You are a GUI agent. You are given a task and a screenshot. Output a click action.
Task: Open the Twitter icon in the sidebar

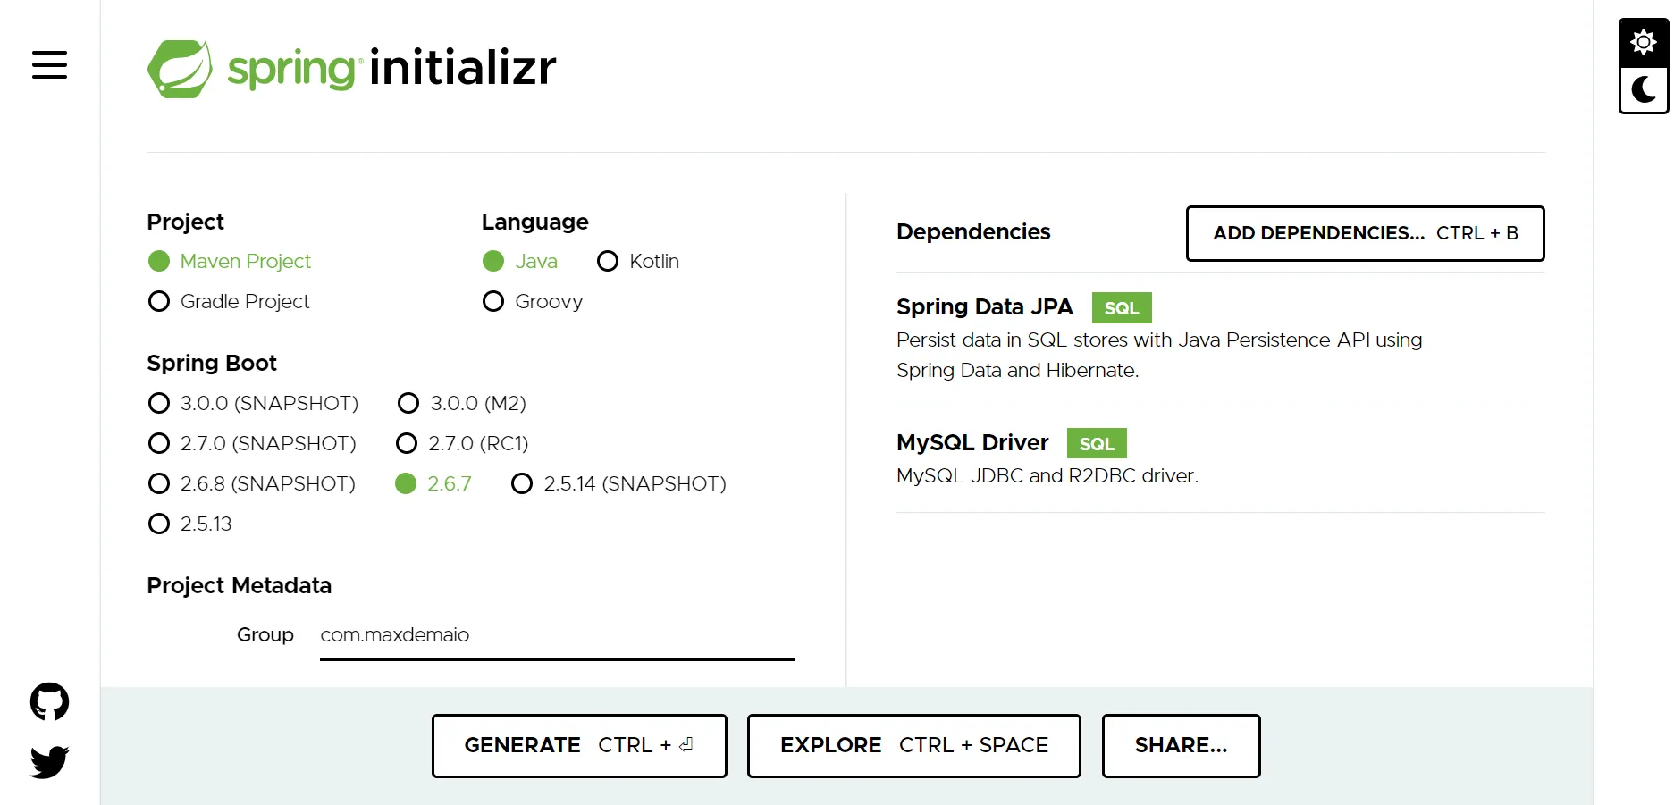click(48, 762)
